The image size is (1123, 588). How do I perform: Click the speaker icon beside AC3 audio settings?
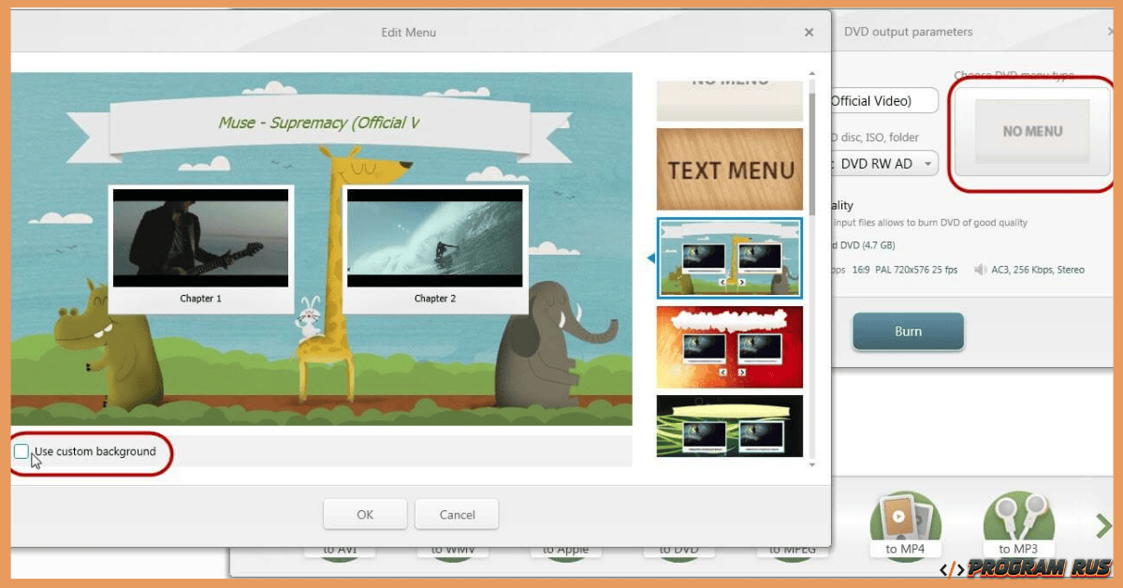click(980, 270)
